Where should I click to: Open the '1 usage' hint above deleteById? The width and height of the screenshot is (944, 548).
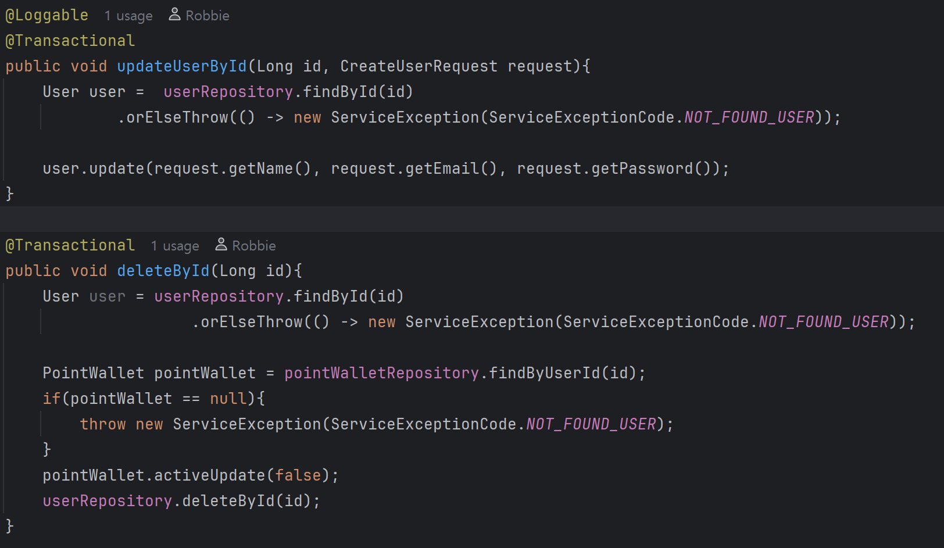[x=175, y=246]
